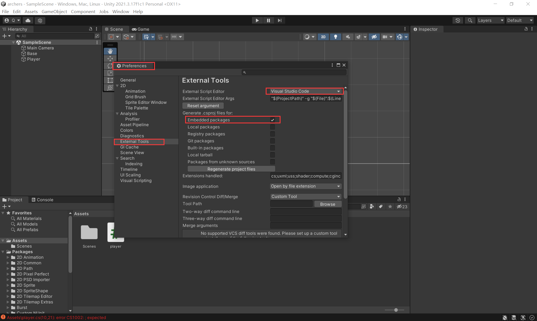The image size is (537, 321).
Task: Open the Image application dropdown
Action: point(306,186)
